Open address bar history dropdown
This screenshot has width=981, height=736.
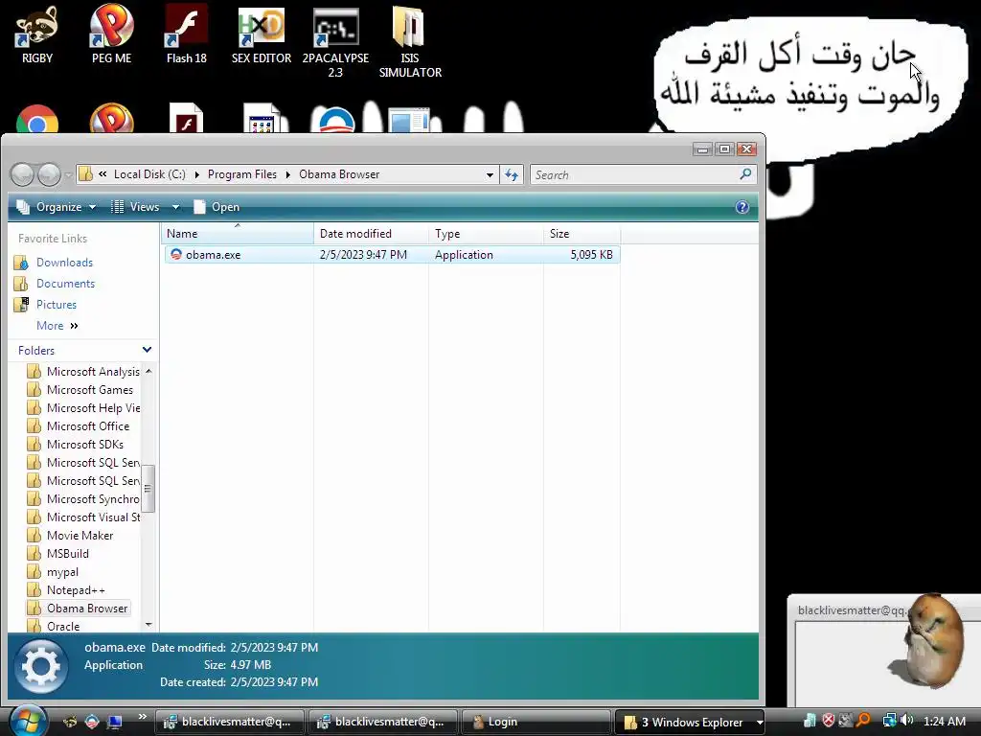[x=490, y=174]
